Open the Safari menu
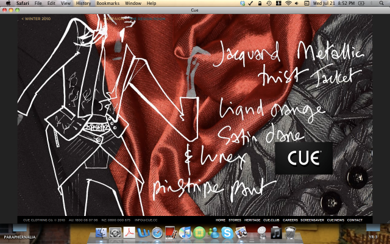 23,3
